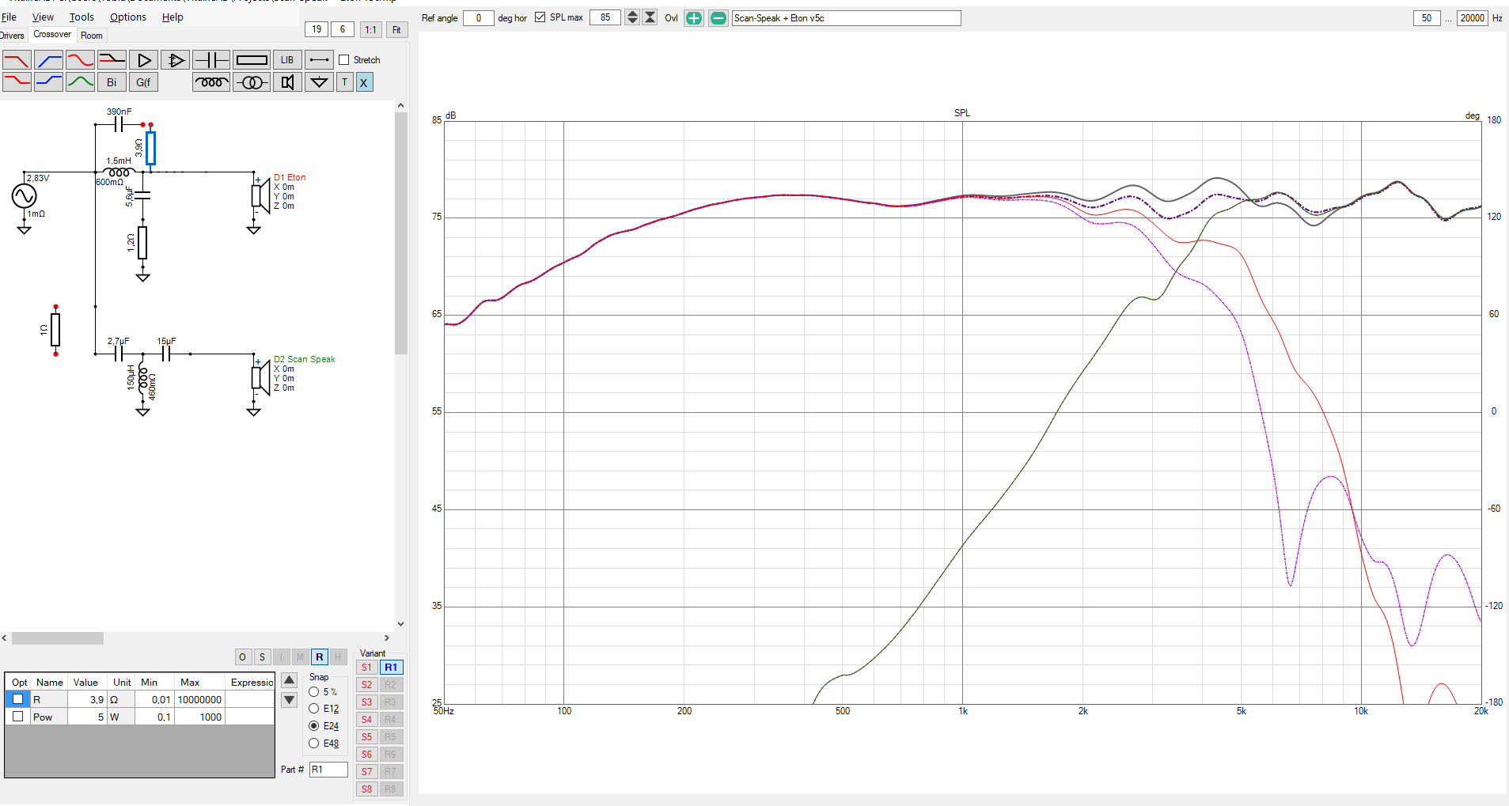1509x806 pixels.
Task: Uncheck the SPL max checkbox
Action: tap(540, 17)
